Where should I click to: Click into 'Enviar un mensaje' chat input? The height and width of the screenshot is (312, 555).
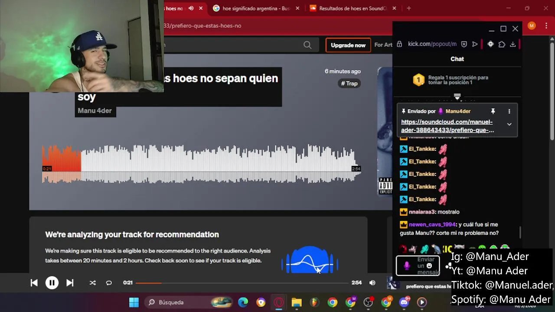(x=418, y=266)
